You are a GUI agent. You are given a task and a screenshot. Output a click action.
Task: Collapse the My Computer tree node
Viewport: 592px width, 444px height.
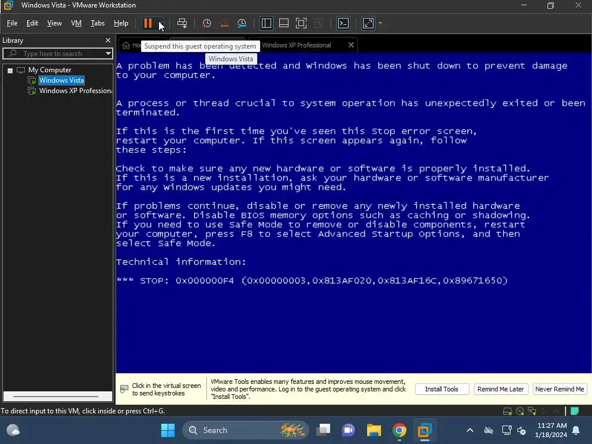tap(10, 70)
